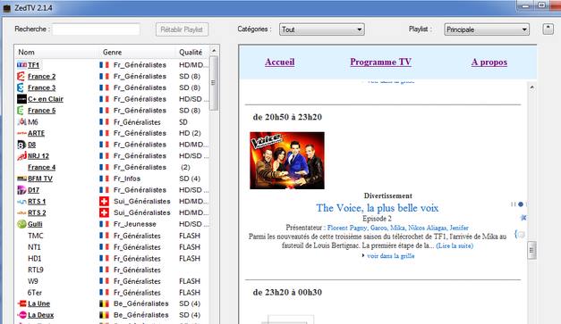Click the Belgian flag in La Une row
This screenshot has width=561, height=324.
104,303
